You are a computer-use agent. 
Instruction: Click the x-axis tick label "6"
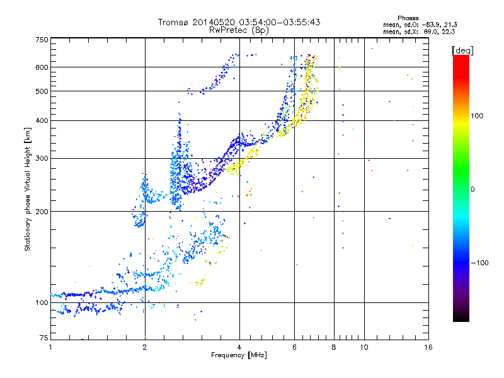(x=294, y=347)
